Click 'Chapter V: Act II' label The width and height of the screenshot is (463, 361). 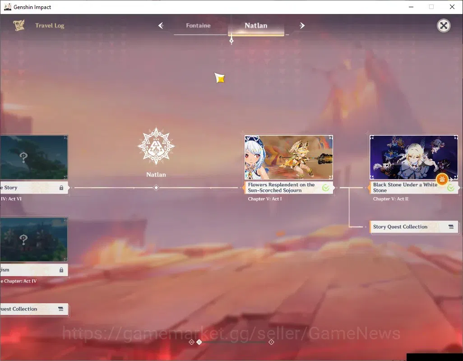pos(391,199)
